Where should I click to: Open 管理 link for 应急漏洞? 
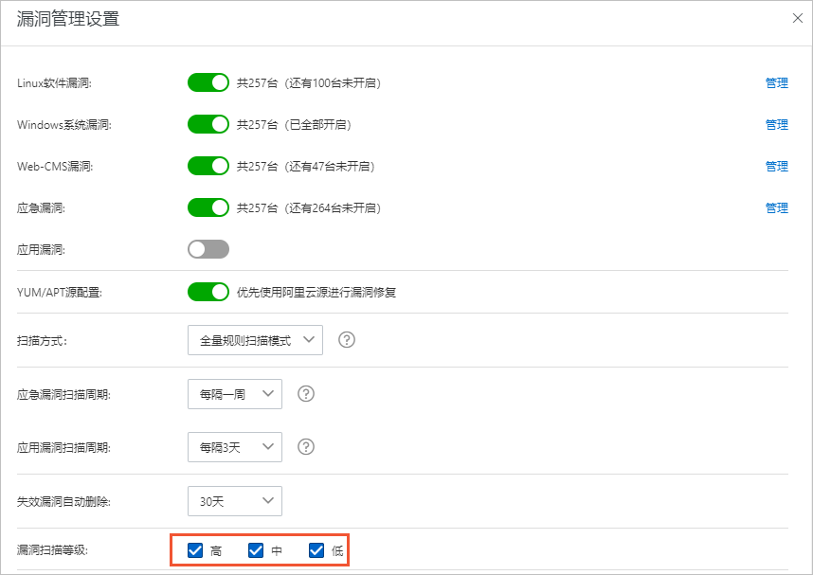[777, 207]
